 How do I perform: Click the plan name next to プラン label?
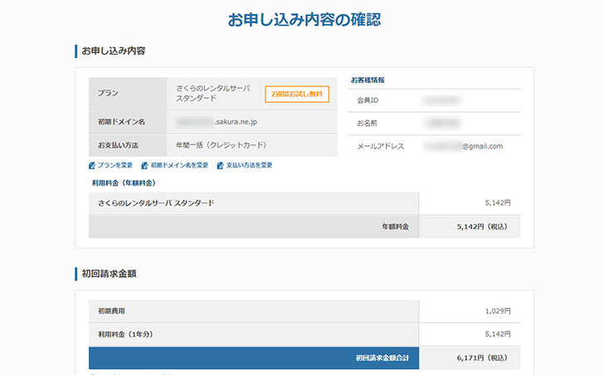point(213,93)
